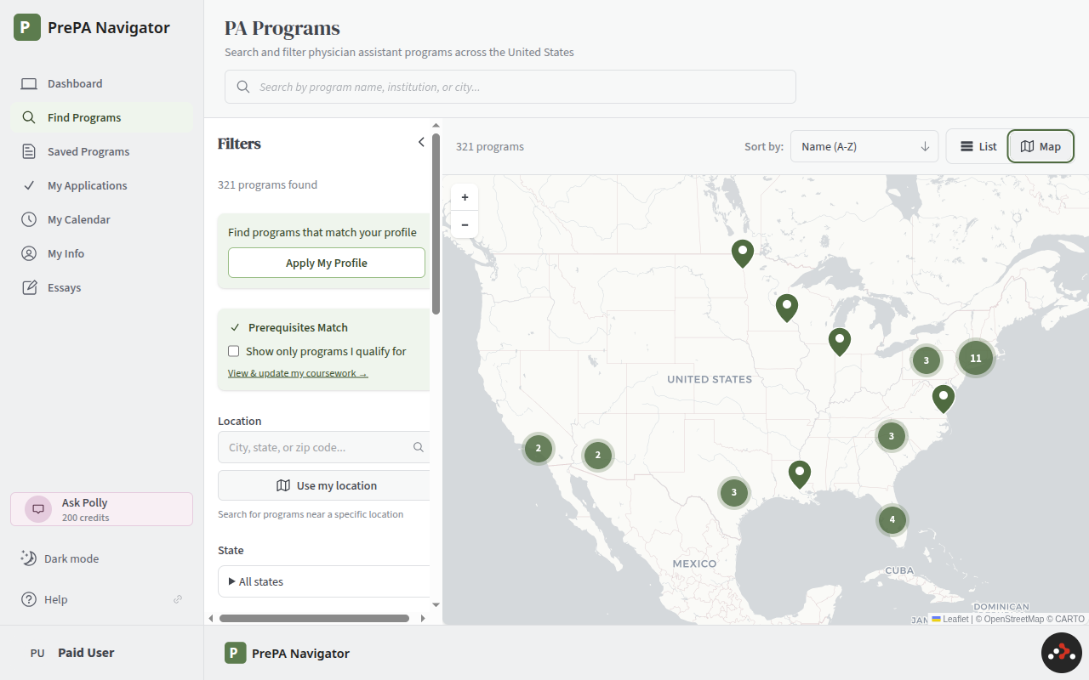The image size is (1089, 680).
Task: Click the Use my location button
Action: click(x=324, y=485)
